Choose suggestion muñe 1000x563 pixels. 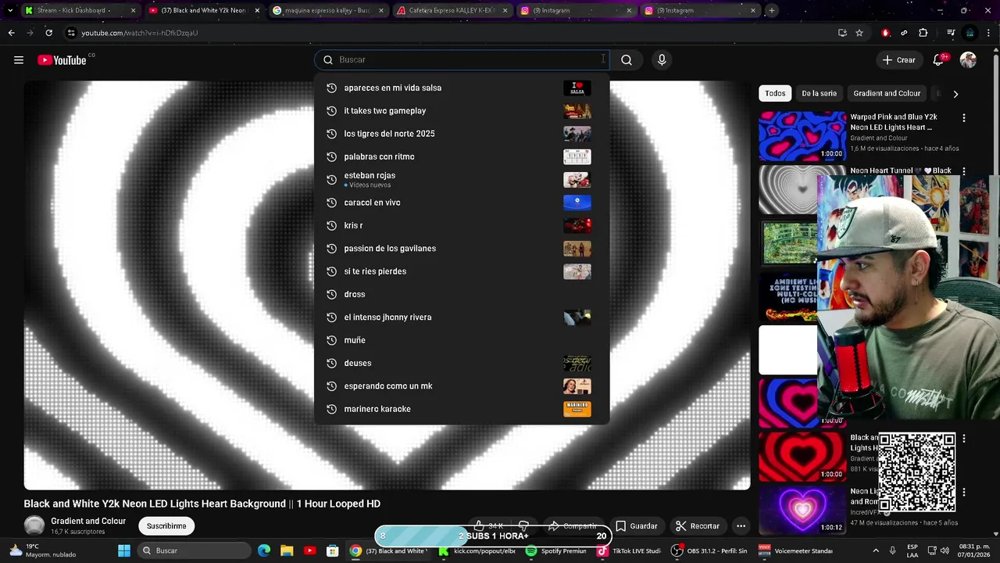click(462, 340)
